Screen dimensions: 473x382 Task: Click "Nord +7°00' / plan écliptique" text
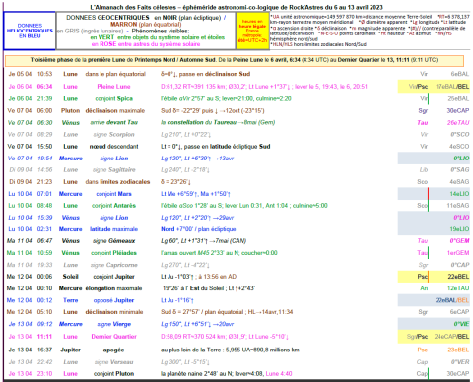pos(198,229)
